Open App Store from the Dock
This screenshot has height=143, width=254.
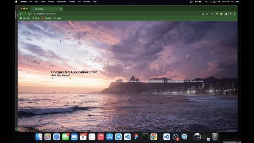click(110, 137)
